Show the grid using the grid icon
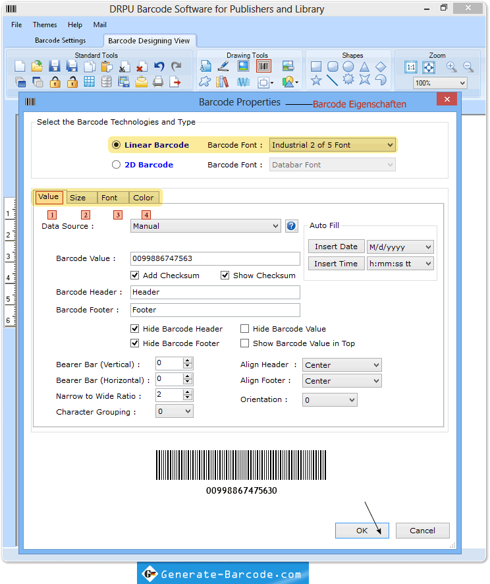This screenshot has height=584, width=490. coord(90,82)
